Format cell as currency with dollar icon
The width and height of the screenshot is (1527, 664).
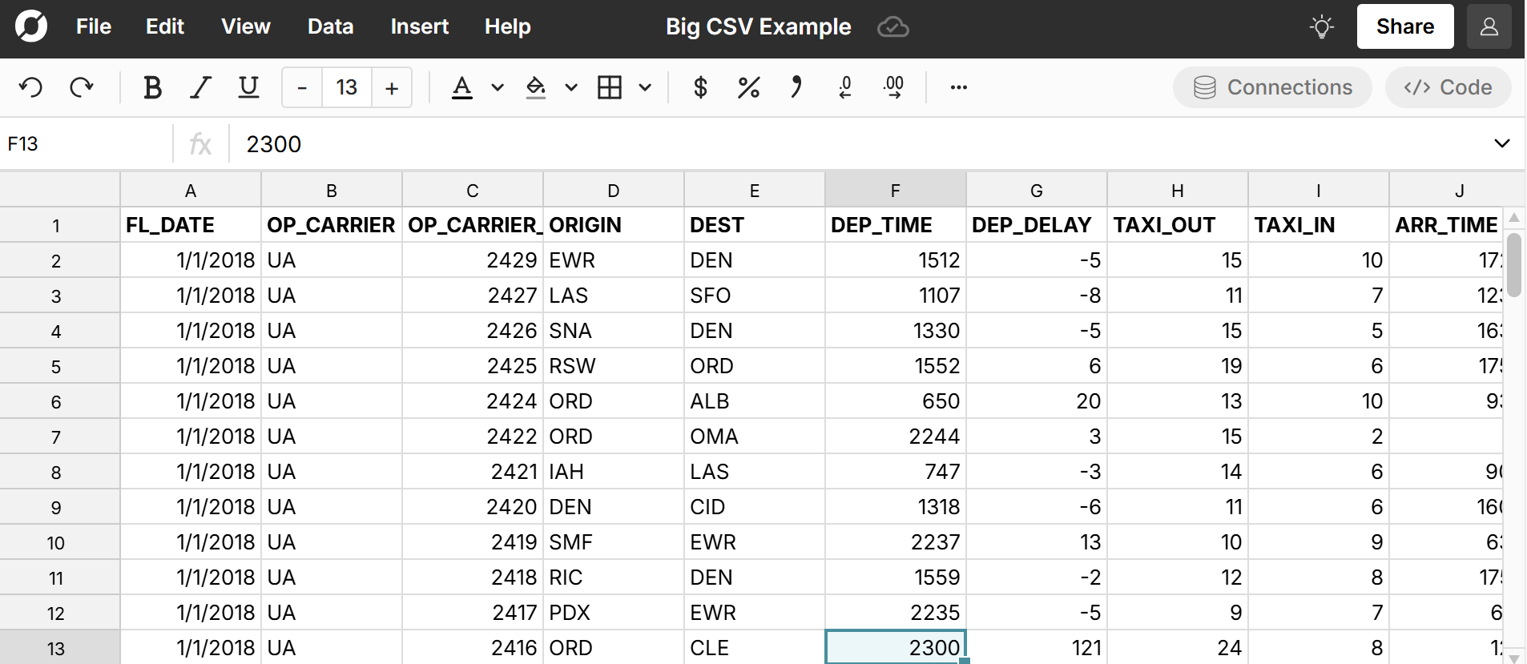point(700,87)
